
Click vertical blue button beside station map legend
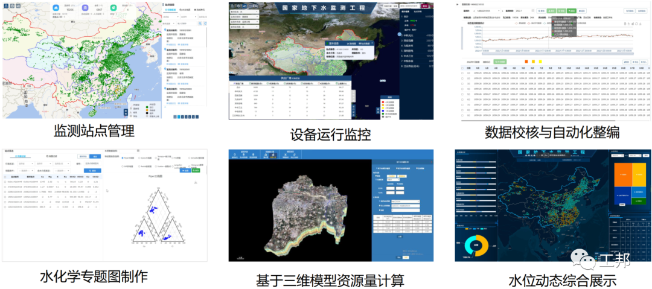(126, 112)
